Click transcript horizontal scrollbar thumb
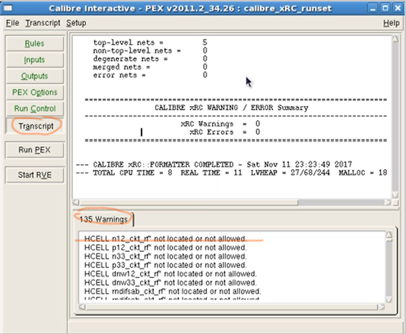The width and height of the screenshot is (406, 334). 188,202
